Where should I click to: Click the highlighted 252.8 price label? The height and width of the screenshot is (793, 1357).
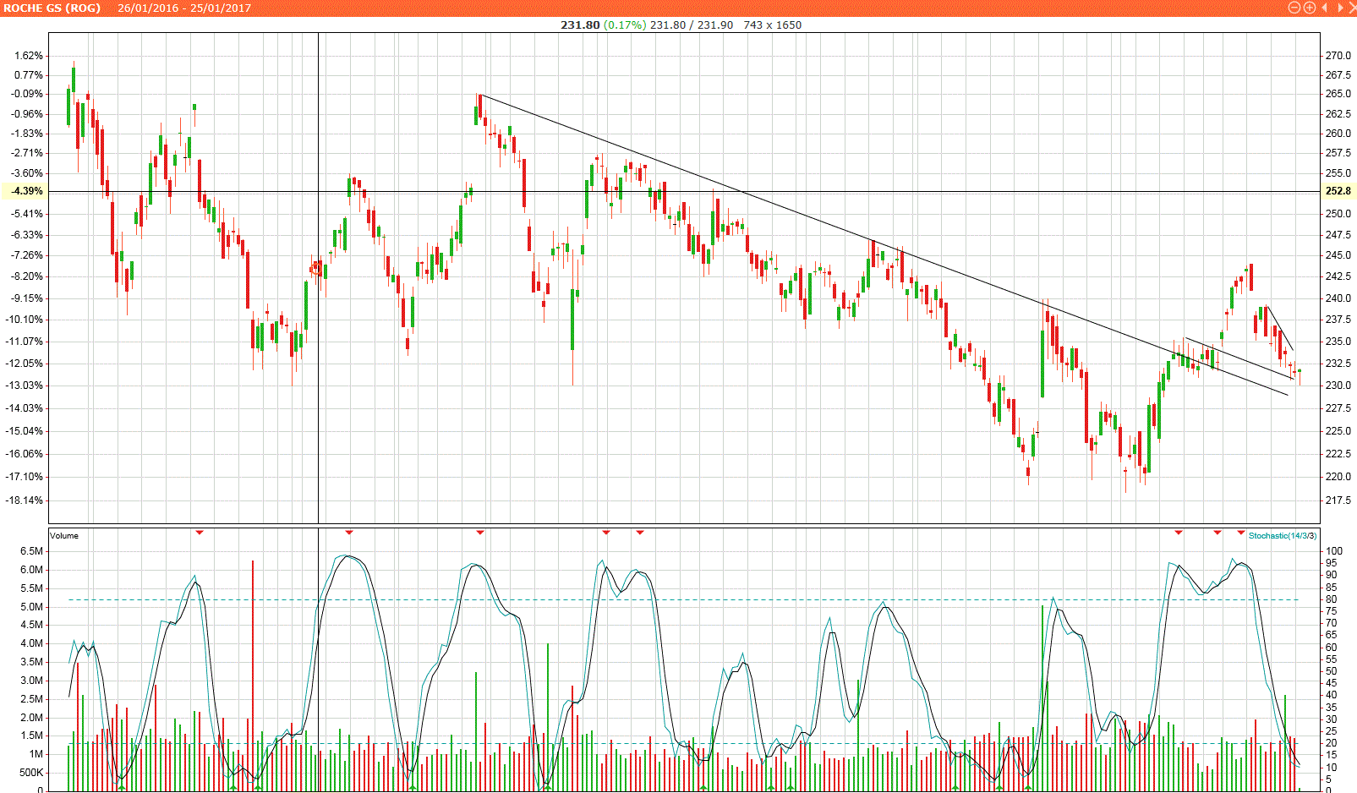(x=1338, y=191)
